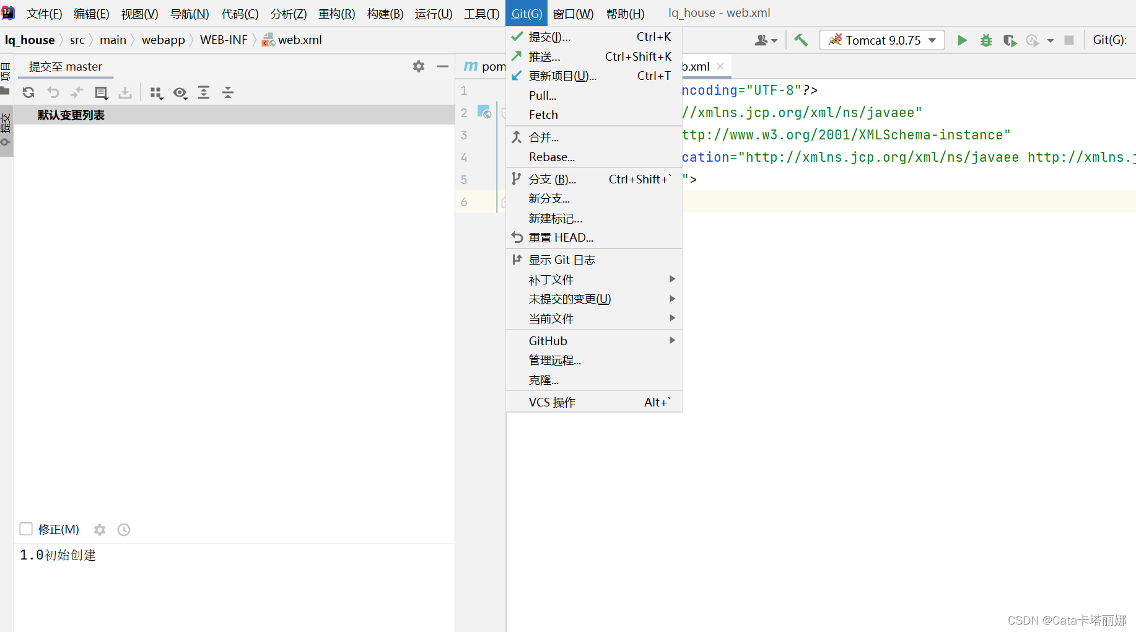This screenshot has height=632, width=1136.
Task: Click the Expand All icon
Action: coord(204,93)
